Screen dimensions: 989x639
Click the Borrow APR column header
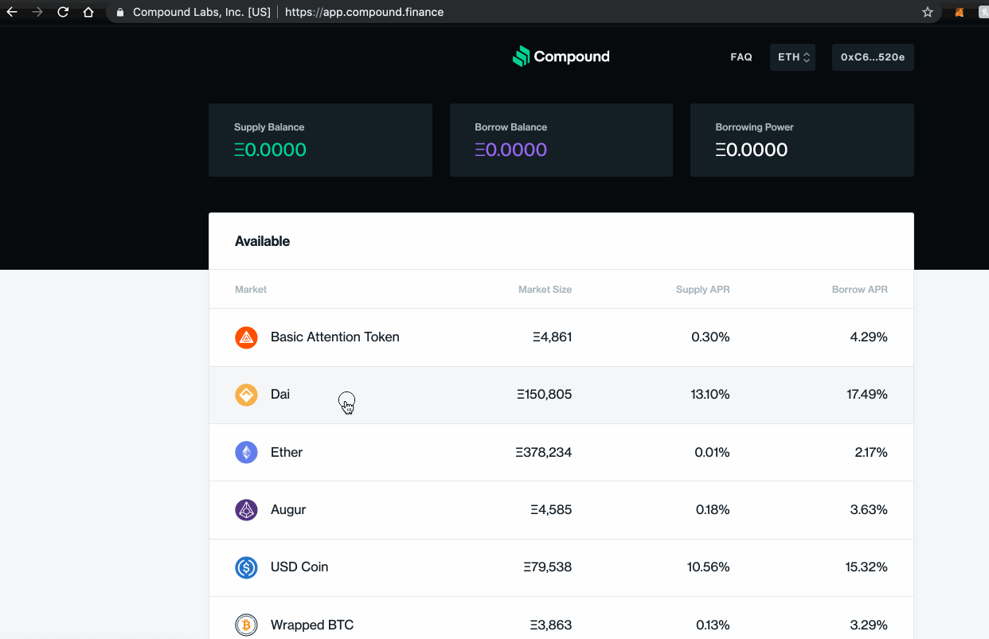[x=859, y=290]
